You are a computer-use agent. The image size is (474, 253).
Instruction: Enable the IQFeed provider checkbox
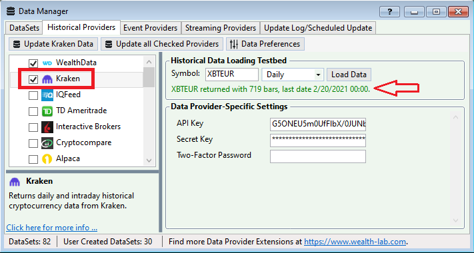(33, 95)
